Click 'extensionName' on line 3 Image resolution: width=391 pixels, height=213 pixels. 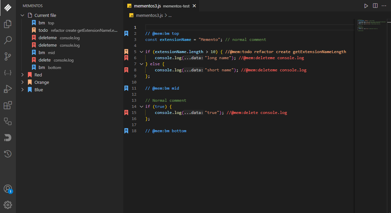coord(175,40)
